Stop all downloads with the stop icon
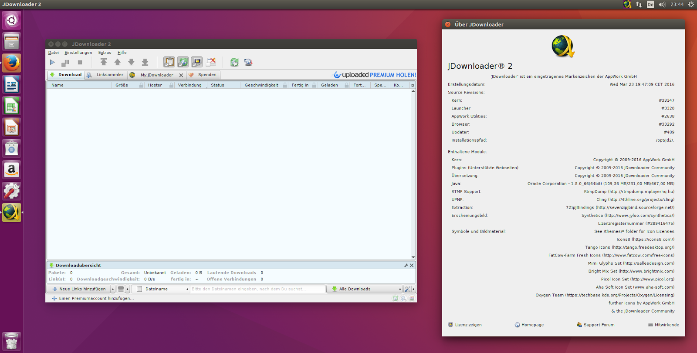This screenshot has width=697, height=353. (x=80, y=63)
